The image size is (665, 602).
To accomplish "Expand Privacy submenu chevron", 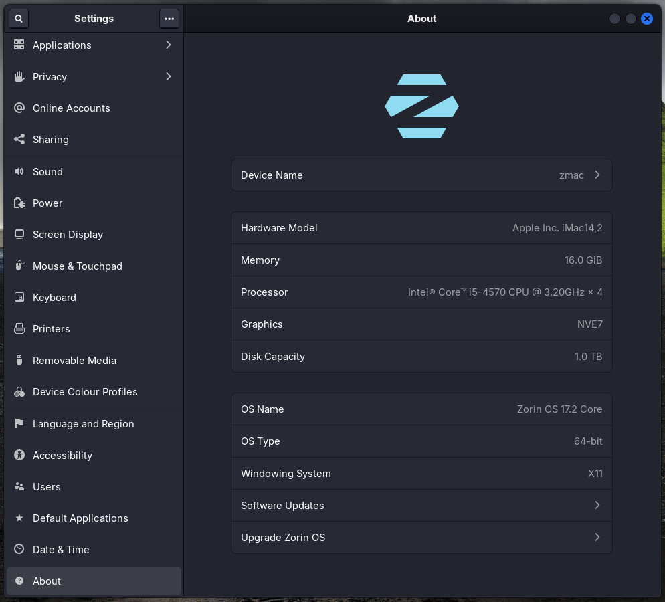I will 169,76.
